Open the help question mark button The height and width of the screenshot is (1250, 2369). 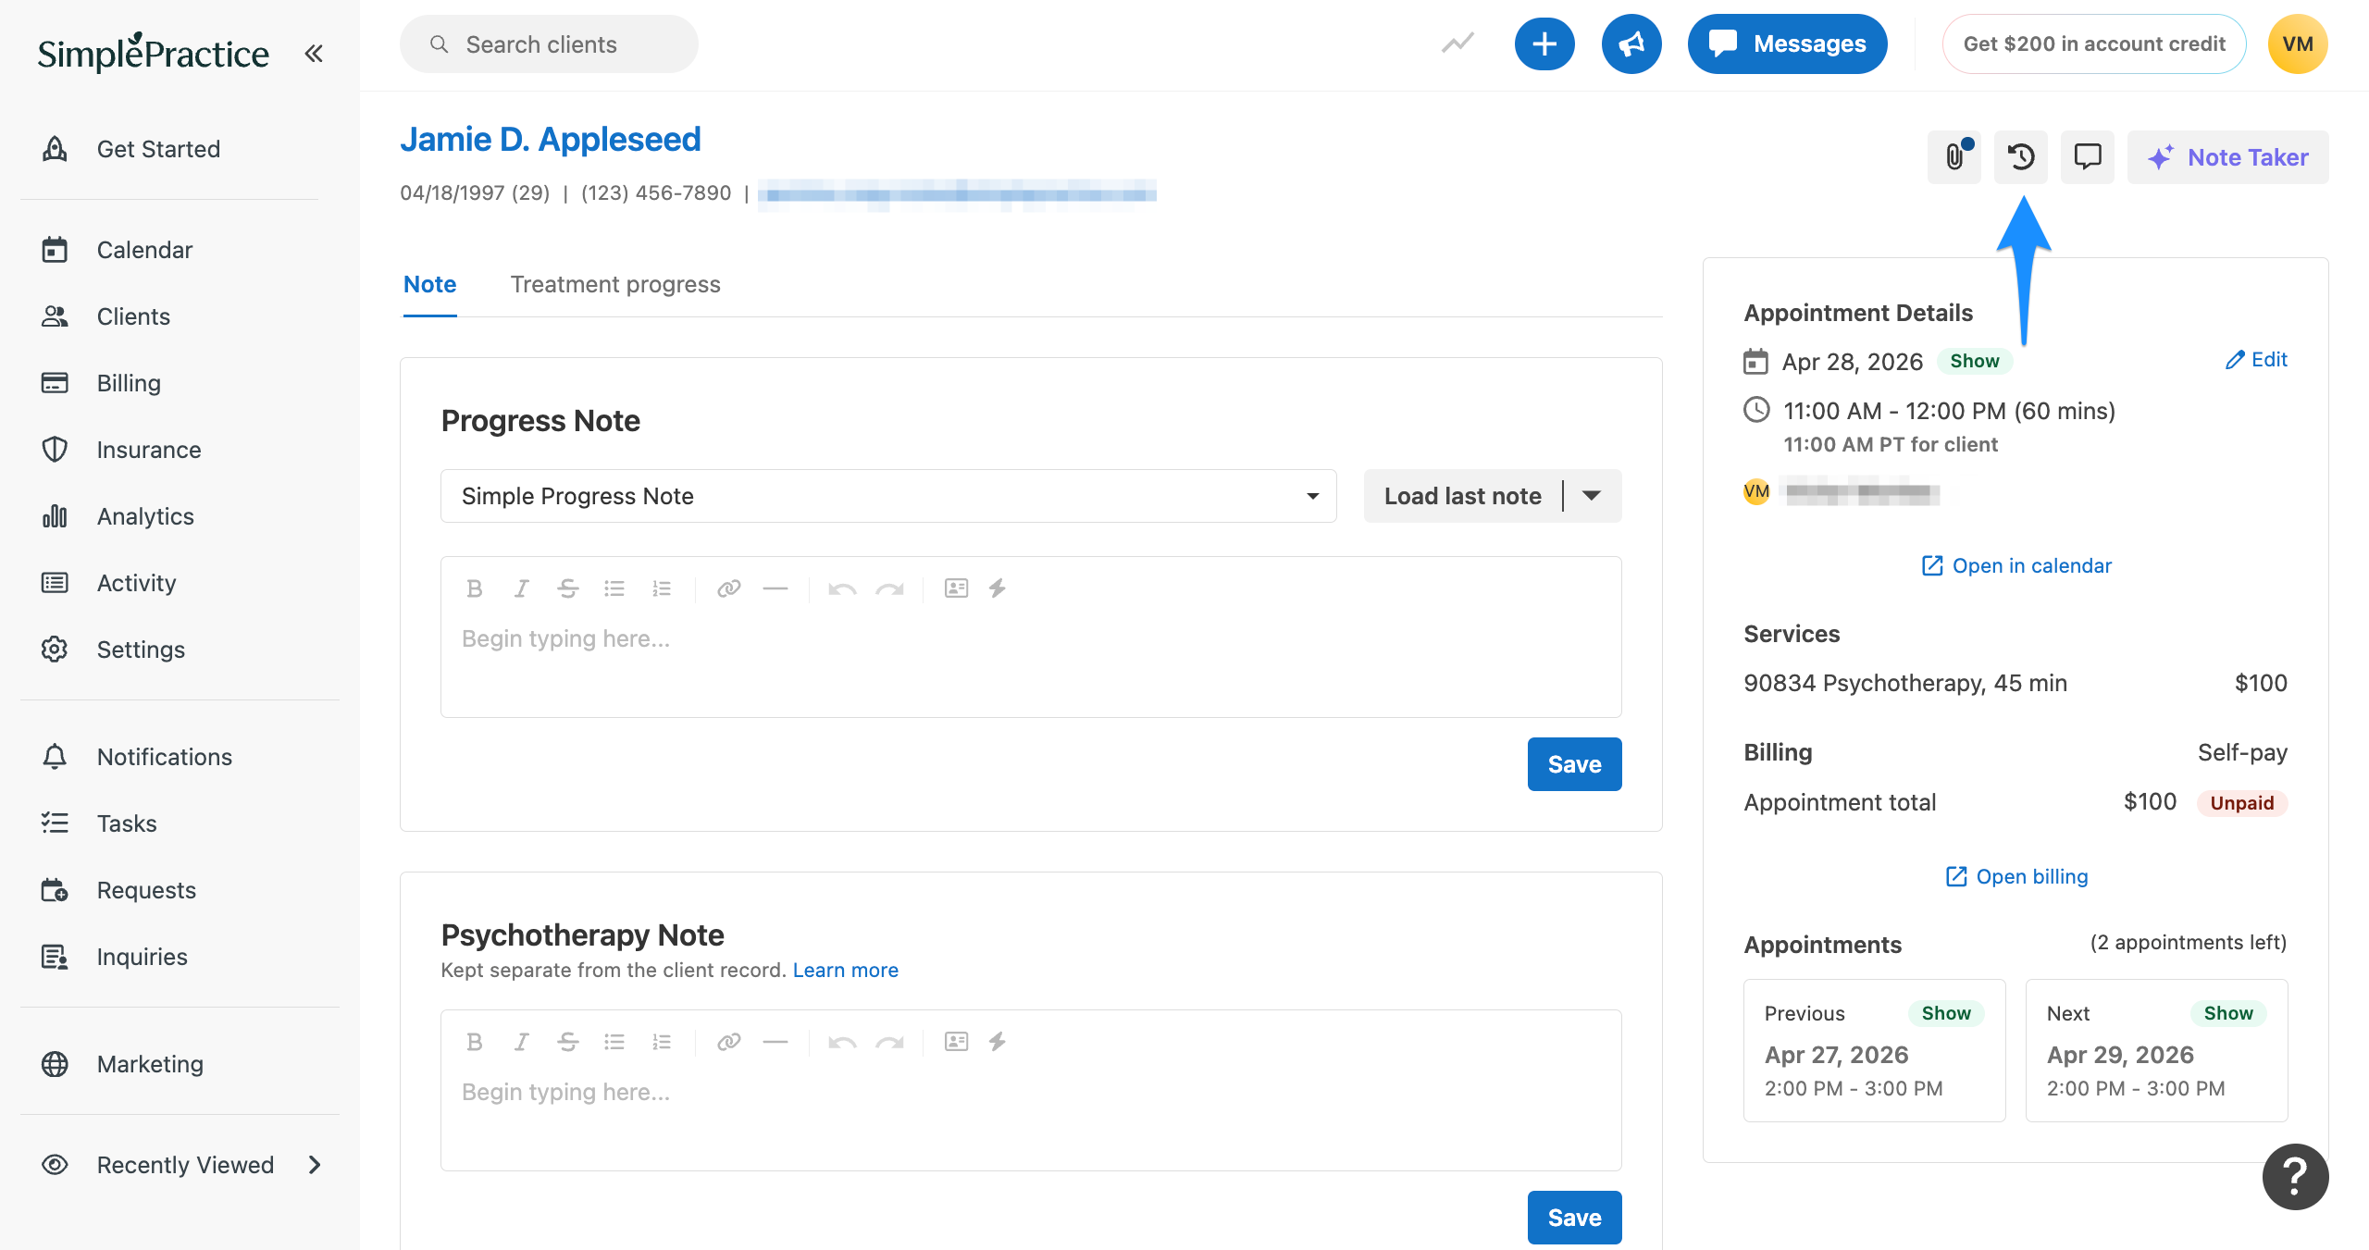pos(2295,1177)
